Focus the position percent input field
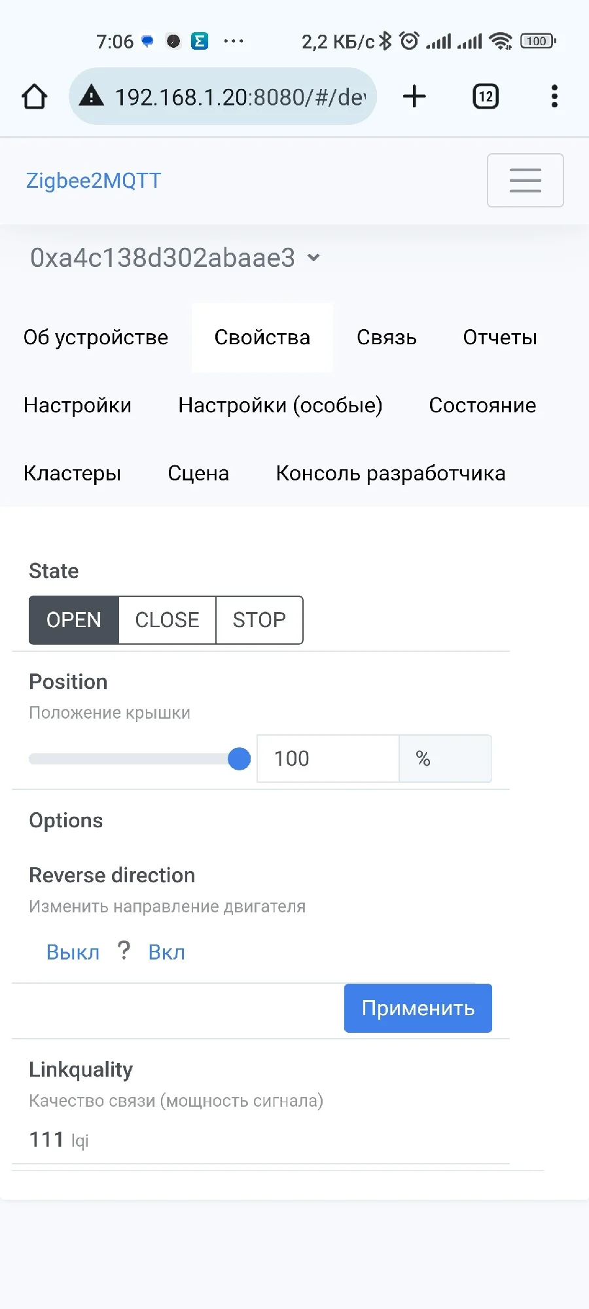 click(x=327, y=759)
